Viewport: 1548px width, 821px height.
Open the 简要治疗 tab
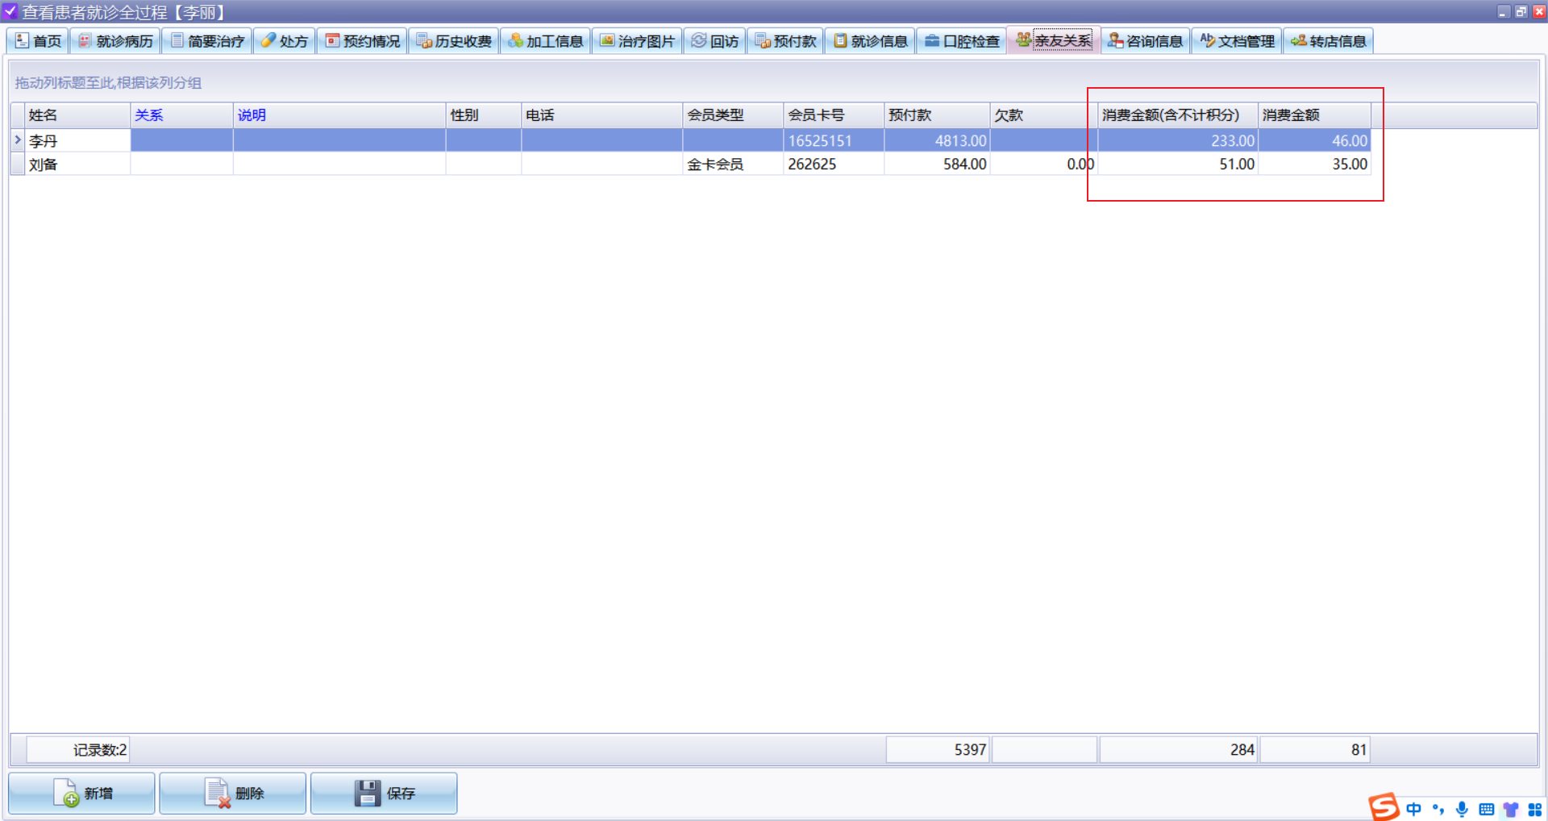coord(207,41)
